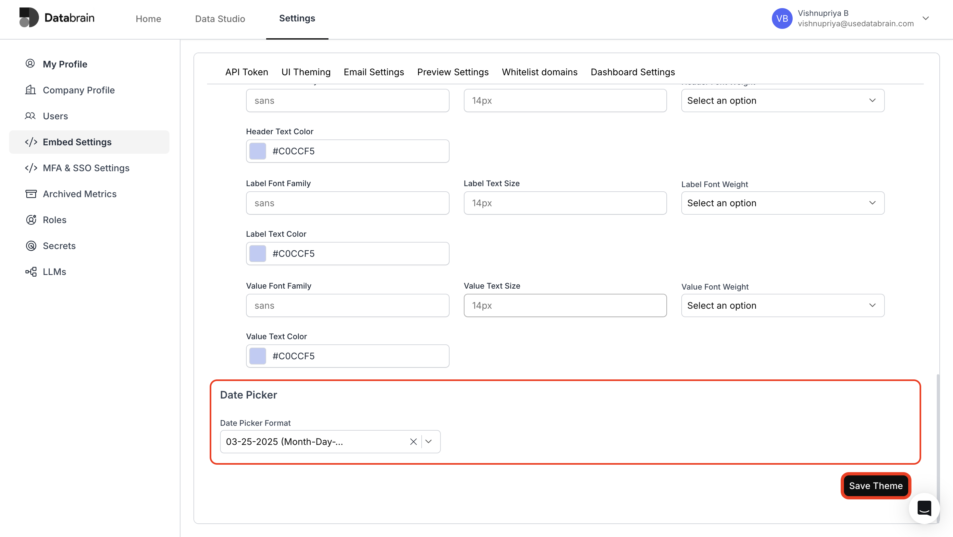Switch to the UI Theming tab
The height and width of the screenshot is (537, 953).
(305, 72)
